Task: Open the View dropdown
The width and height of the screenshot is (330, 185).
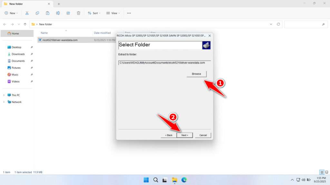Action: (x=113, y=13)
